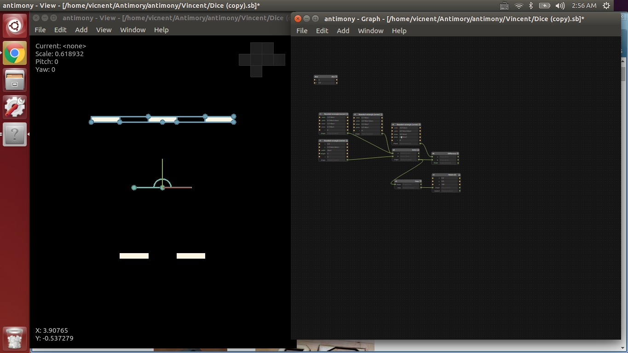Open Edit menu in Graph window
The image size is (628, 353).
[x=322, y=30]
